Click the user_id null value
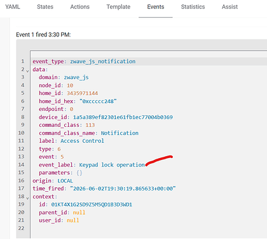This screenshot has height=239, width=267. pos(73,221)
